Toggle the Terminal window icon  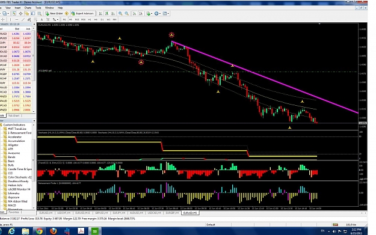click(x=33, y=13)
